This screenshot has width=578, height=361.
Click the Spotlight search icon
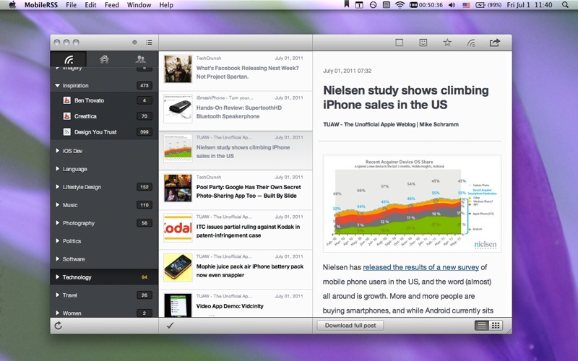[x=565, y=5]
